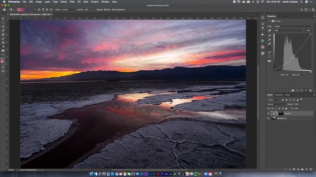The width and height of the screenshot is (316, 177).
Task: Open the Image menu
Action: (39, 1)
